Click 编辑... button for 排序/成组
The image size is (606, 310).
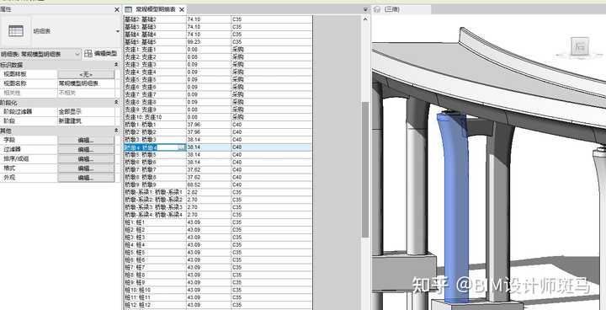[x=86, y=158]
